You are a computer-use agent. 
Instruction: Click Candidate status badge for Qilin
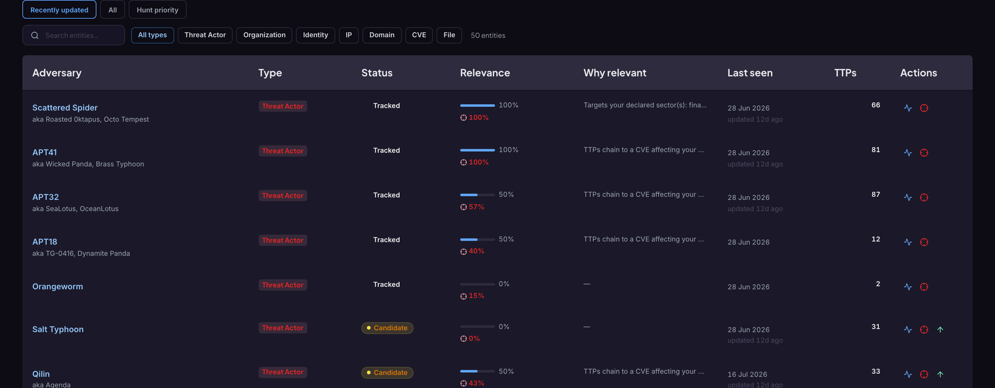tap(387, 372)
